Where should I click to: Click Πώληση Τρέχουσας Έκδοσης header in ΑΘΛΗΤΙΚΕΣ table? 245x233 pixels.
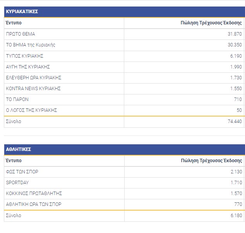coord(211,161)
